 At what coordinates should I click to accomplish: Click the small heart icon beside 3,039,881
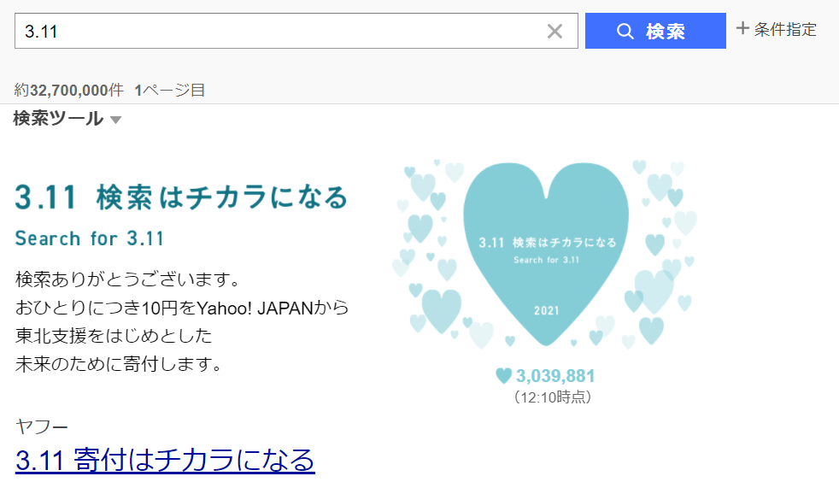pyautogui.click(x=503, y=375)
